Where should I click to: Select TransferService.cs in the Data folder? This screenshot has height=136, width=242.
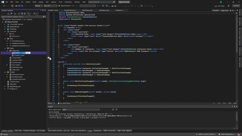pyautogui.click(x=18, y=41)
